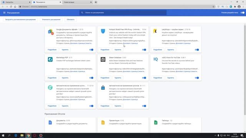Click the blue shopping bag extension icon
Viewport: 246px width, 138px height.
(x=103, y=87)
